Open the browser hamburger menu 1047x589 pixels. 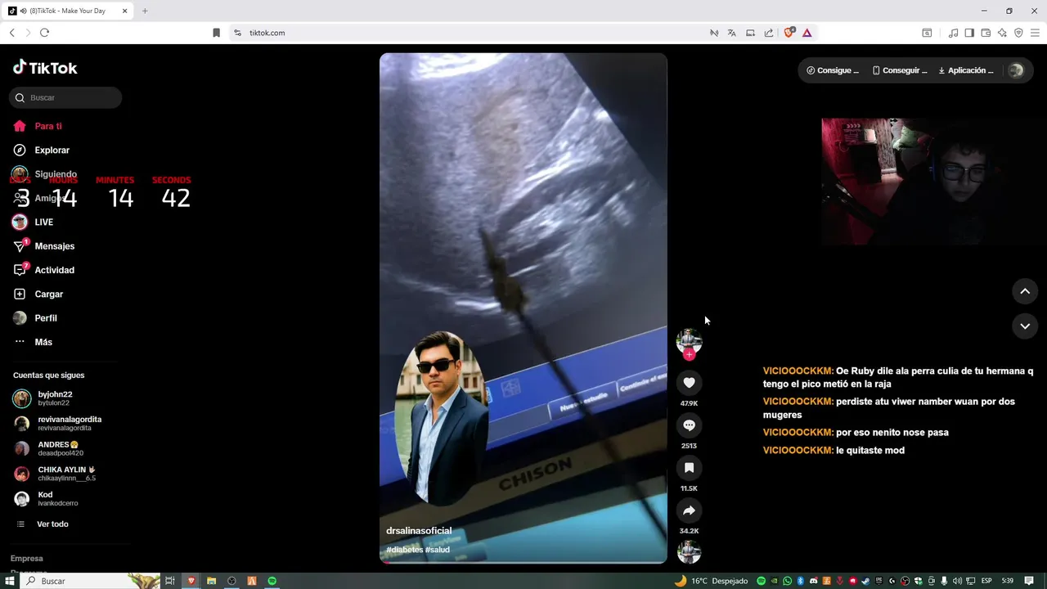1036,33
